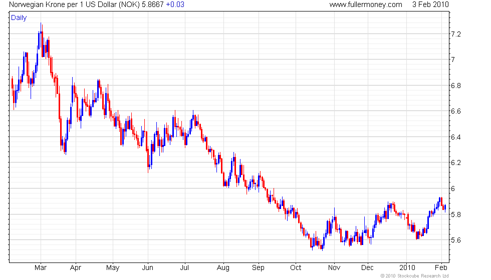
Task: Click the 6.4 price axis label
Action: point(455,137)
